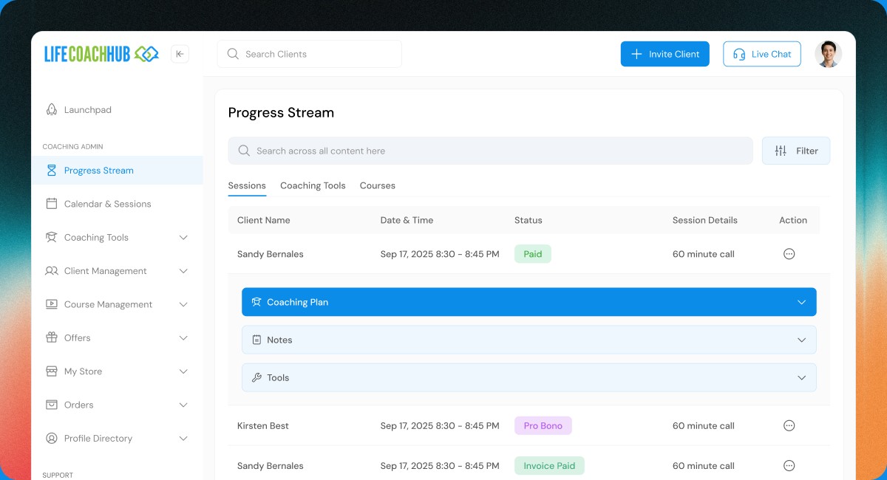Click the Orders box icon
This screenshot has width=887, height=480.
52,405
